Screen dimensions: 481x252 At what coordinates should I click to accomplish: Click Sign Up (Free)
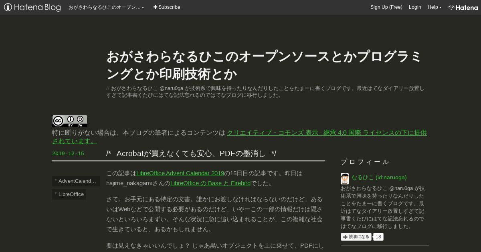coord(386,7)
